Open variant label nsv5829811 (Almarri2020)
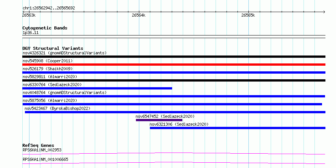Screen dimensions: 336x168 tap(50, 77)
